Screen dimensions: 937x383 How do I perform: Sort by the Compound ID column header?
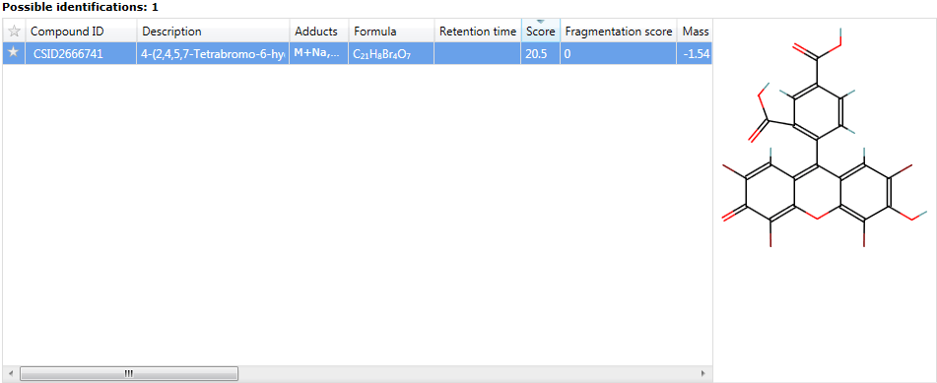[81, 32]
